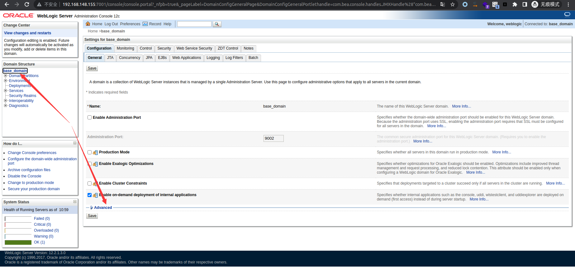Open the Security tab
The width and height of the screenshot is (575, 270).
pyautogui.click(x=164, y=48)
